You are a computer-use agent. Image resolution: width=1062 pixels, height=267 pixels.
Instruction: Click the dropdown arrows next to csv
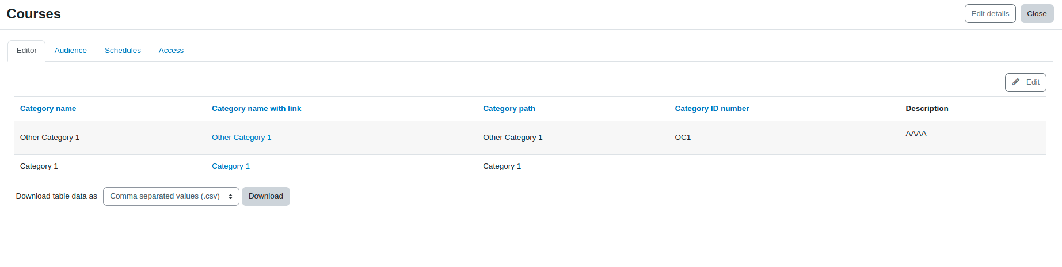[x=230, y=196]
